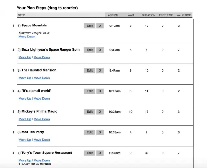Move The Haunted Mansion up
Screen dimensions: 207x168
25,78
